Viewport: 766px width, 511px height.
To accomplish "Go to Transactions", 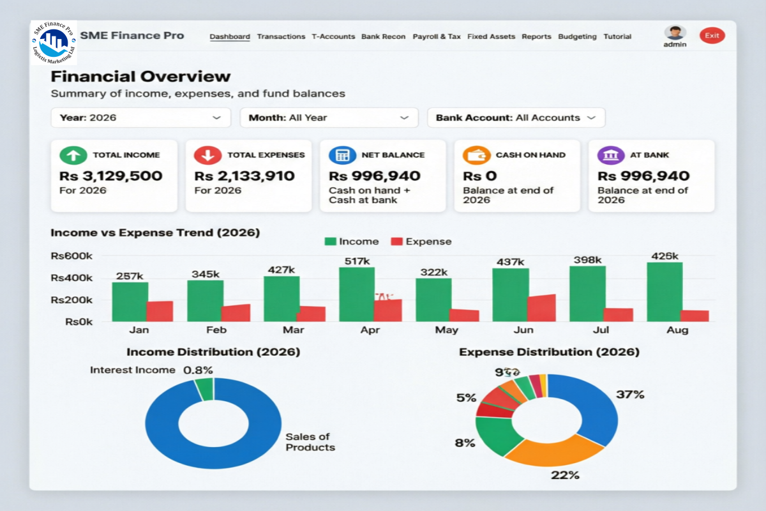I will [281, 36].
